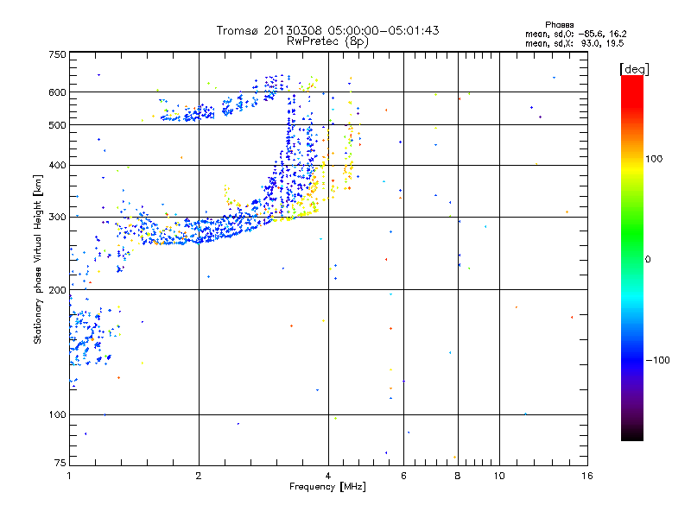The image size is (691, 518).
Task: Click the x-axis tick label "4"
Action: [x=328, y=476]
